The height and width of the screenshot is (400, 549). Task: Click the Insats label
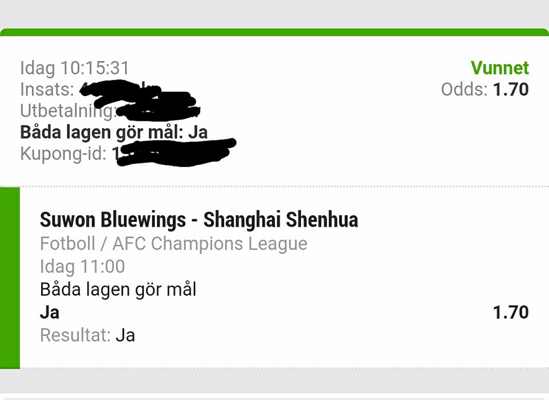[x=47, y=89]
